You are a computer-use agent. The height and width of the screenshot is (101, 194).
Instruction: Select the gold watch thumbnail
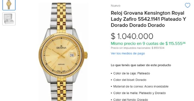9,5
